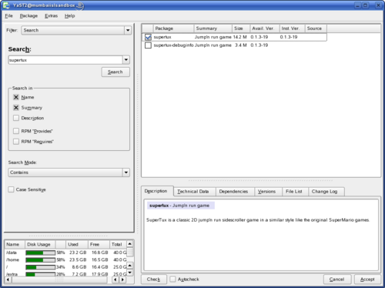Select the supertux-debuginfo package name
Screen dimensions: 385x288
173,45
